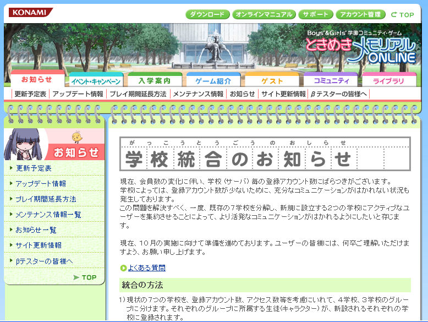Click the KONAMI logo

(x=31, y=13)
